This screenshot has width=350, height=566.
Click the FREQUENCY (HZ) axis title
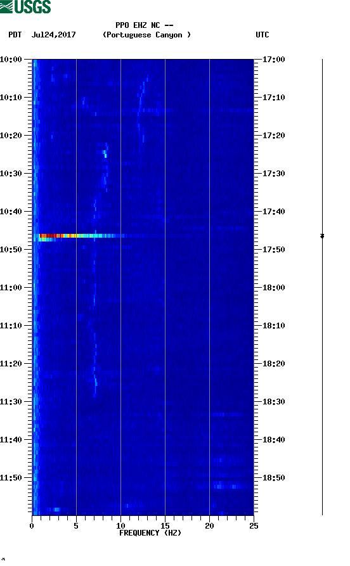(x=150, y=533)
